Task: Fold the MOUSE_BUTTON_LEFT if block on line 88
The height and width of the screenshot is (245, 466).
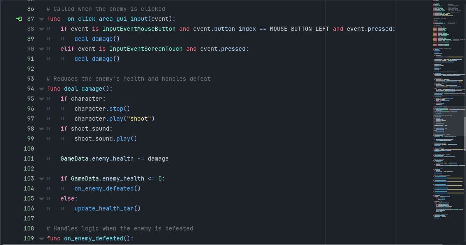Action: point(41,29)
